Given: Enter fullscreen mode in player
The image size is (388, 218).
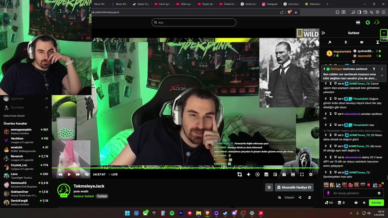Looking at the screenshot, I should (302, 174).
